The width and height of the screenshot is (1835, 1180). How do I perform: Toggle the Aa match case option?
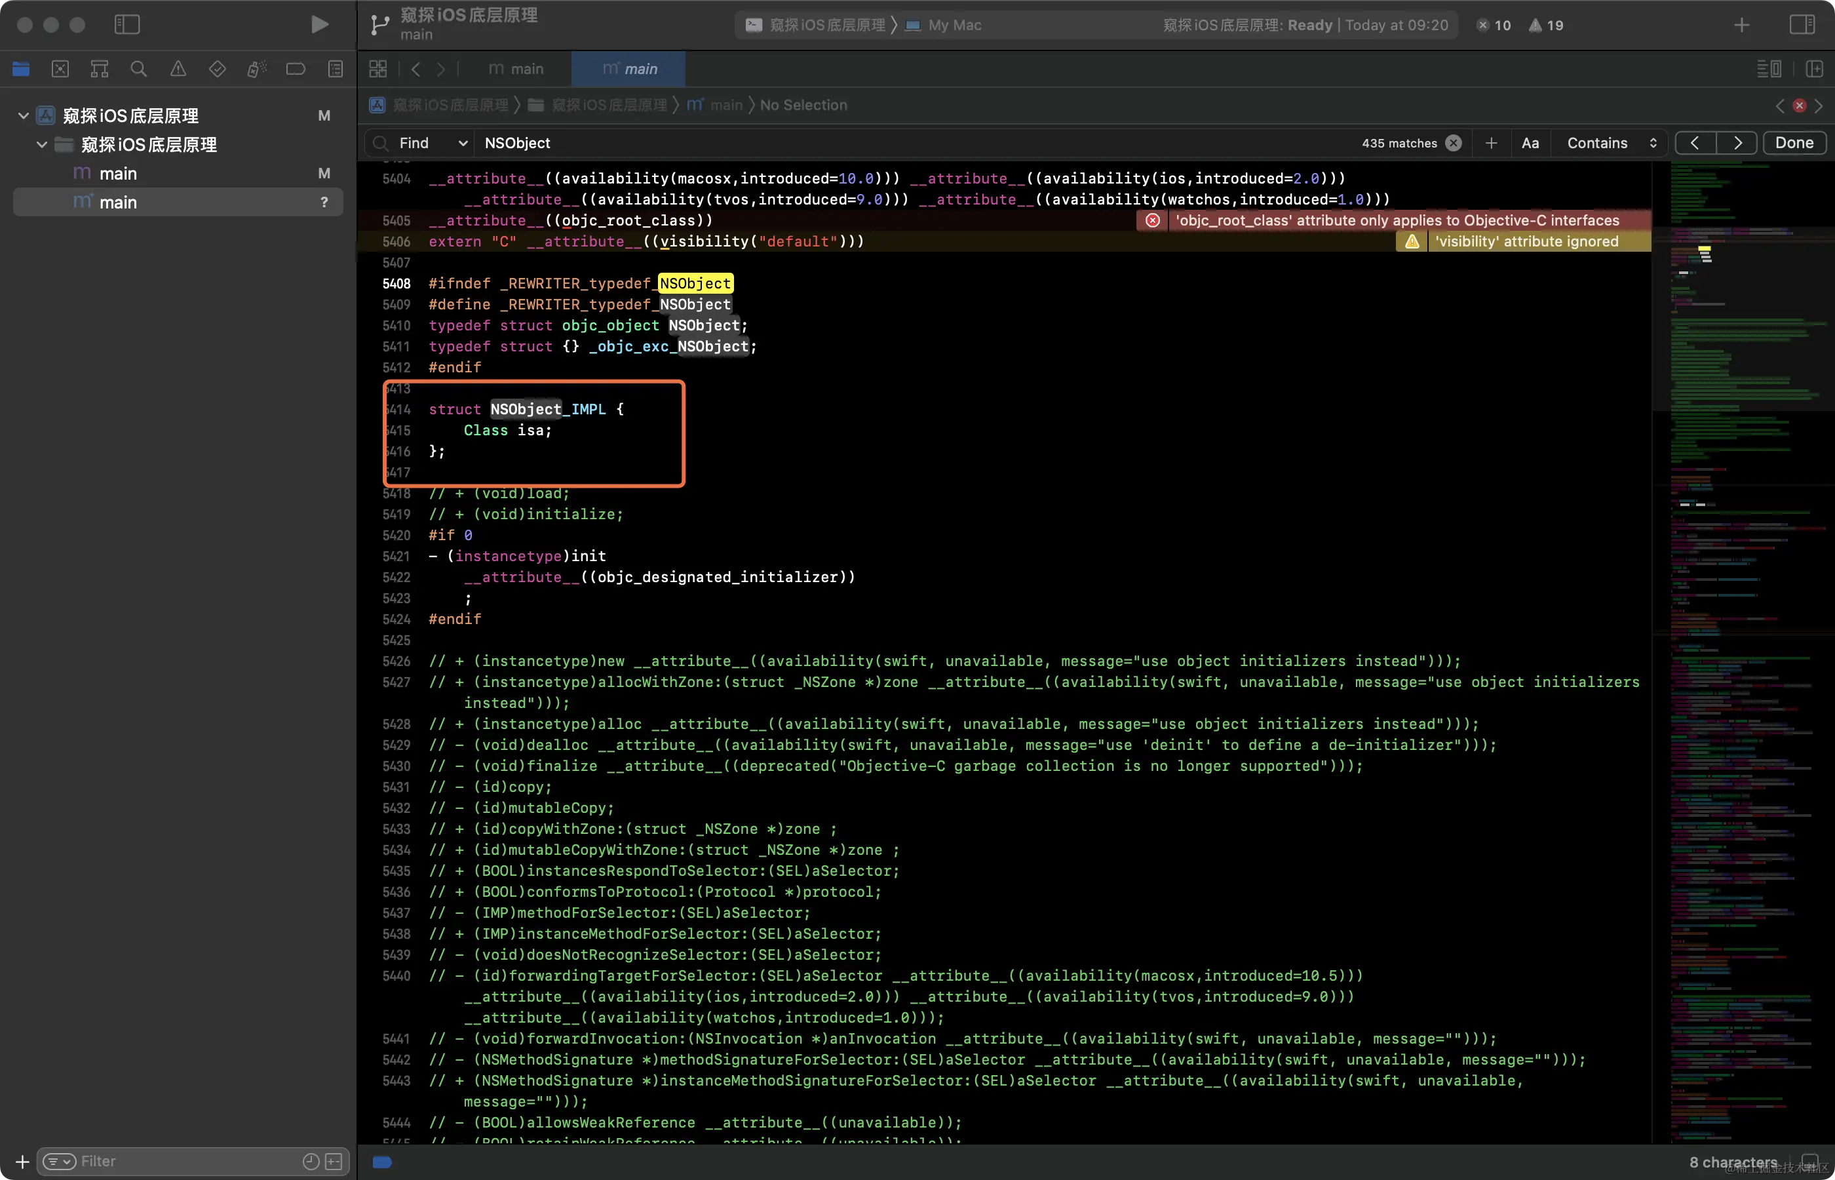pyautogui.click(x=1530, y=144)
